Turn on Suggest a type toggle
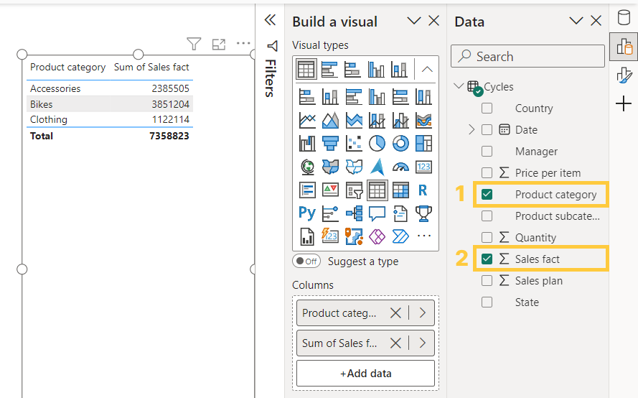 [306, 262]
